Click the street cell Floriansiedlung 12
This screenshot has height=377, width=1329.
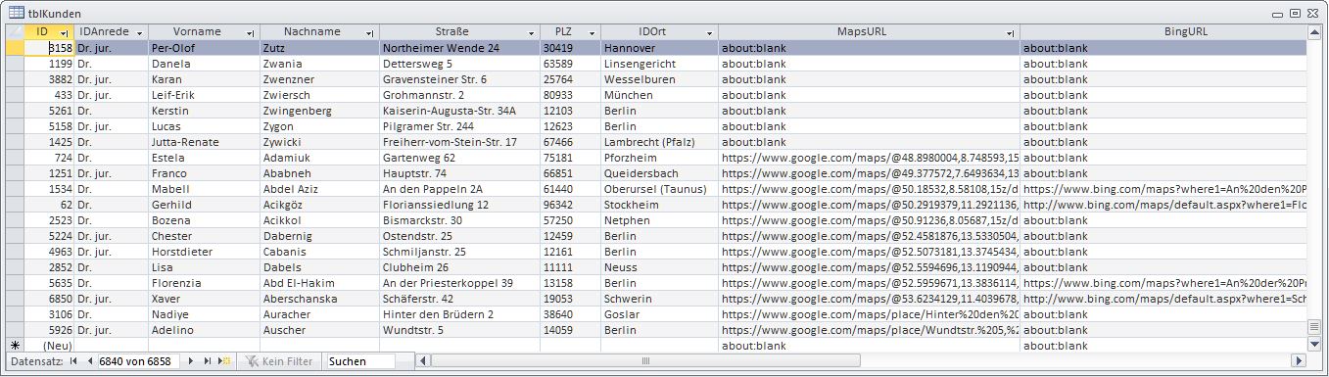(x=459, y=205)
